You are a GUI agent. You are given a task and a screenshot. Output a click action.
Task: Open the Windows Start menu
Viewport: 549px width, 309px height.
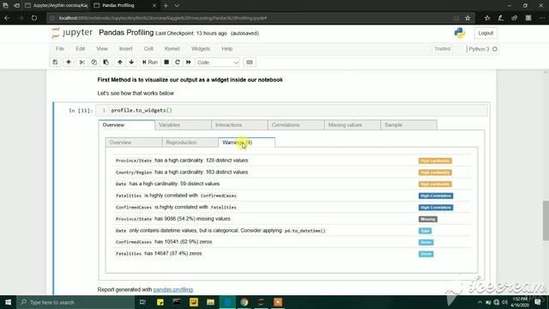pos(8,302)
